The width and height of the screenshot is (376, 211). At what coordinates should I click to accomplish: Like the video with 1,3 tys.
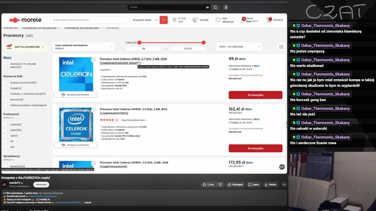pyautogui.click(x=208, y=185)
